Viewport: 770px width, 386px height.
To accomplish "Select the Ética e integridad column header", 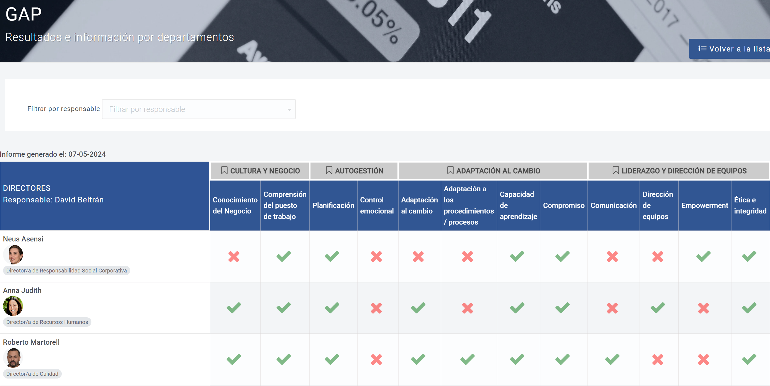I will click(x=750, y=205).
